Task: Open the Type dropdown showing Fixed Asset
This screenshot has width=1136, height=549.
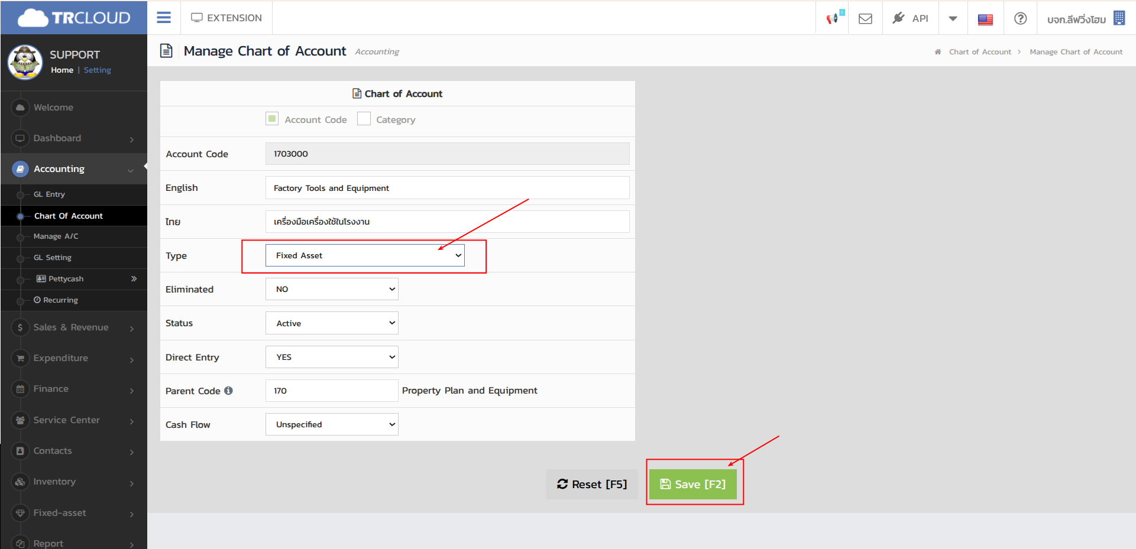Action: click(x=365, y=255)
